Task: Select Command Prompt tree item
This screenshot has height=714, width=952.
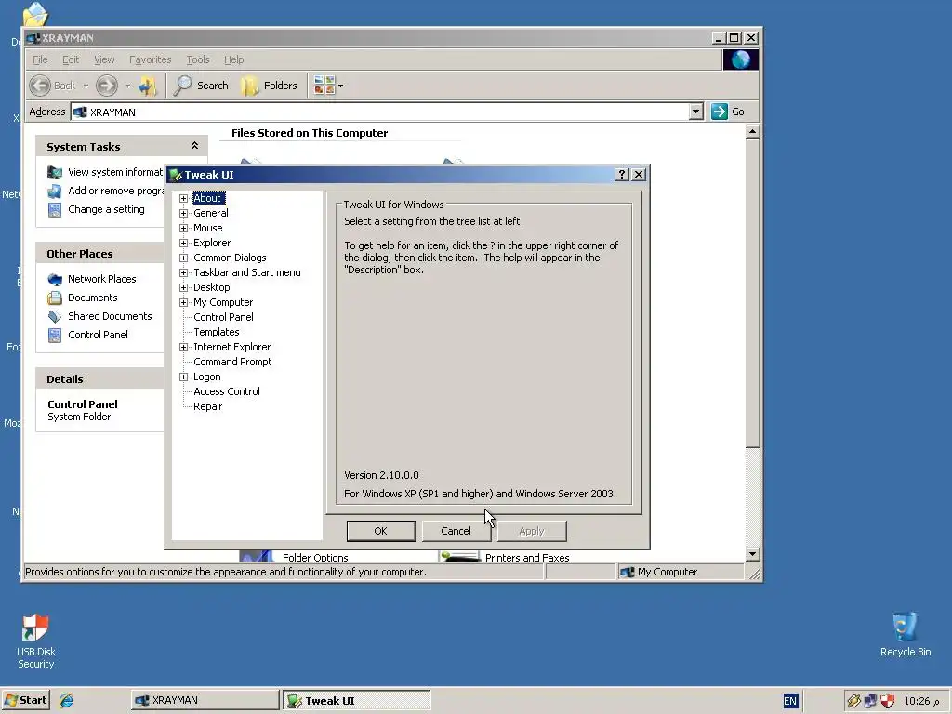Action: click(232, 362)
